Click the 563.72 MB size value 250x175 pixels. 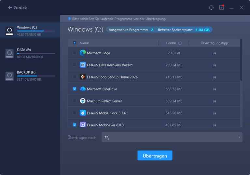coord(174,89)
